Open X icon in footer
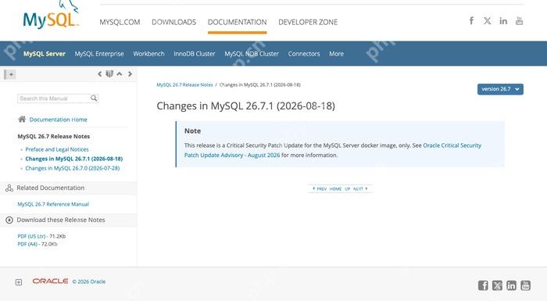Viewport: 547px width, 301px height. click(x=497, y=285)
